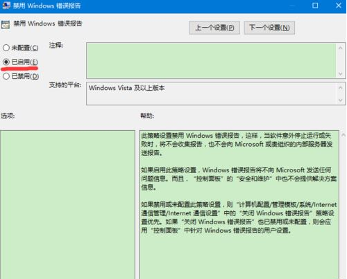Click help paragraph starting 如果禁用或未配置此策略设置
Viewport: 347px width, 279px height.
(x=239, y=217)
